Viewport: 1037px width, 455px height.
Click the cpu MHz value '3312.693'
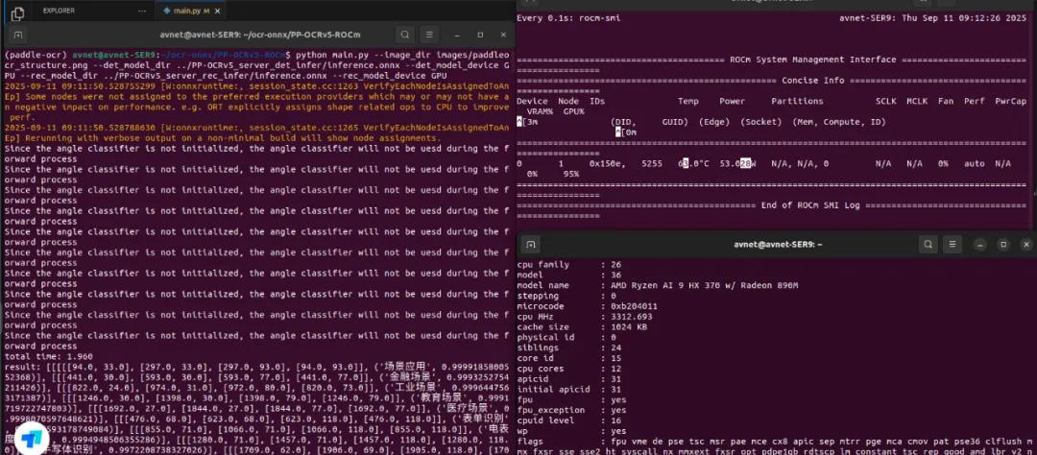[632, 317]
